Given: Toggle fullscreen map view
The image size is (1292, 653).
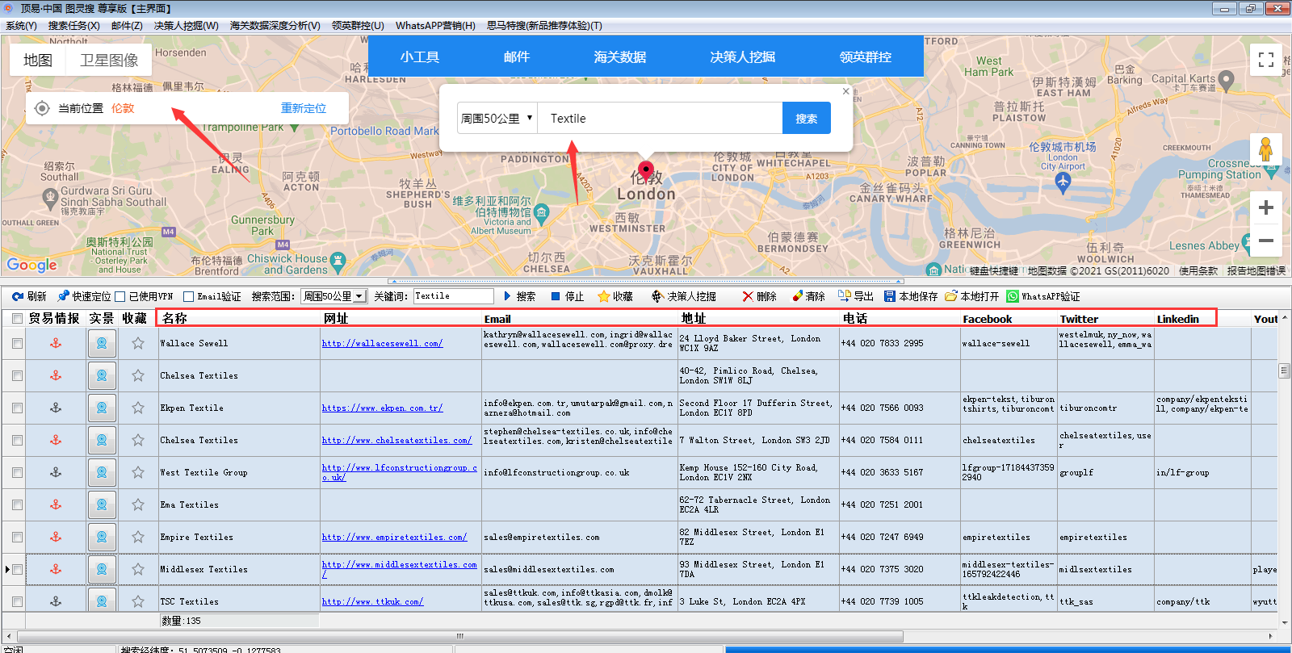Looking at the screenshot, I should point(1266,60).
